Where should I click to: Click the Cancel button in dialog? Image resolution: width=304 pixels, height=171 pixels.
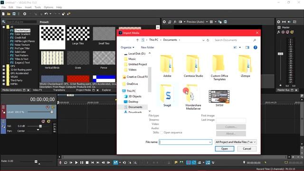247,149
